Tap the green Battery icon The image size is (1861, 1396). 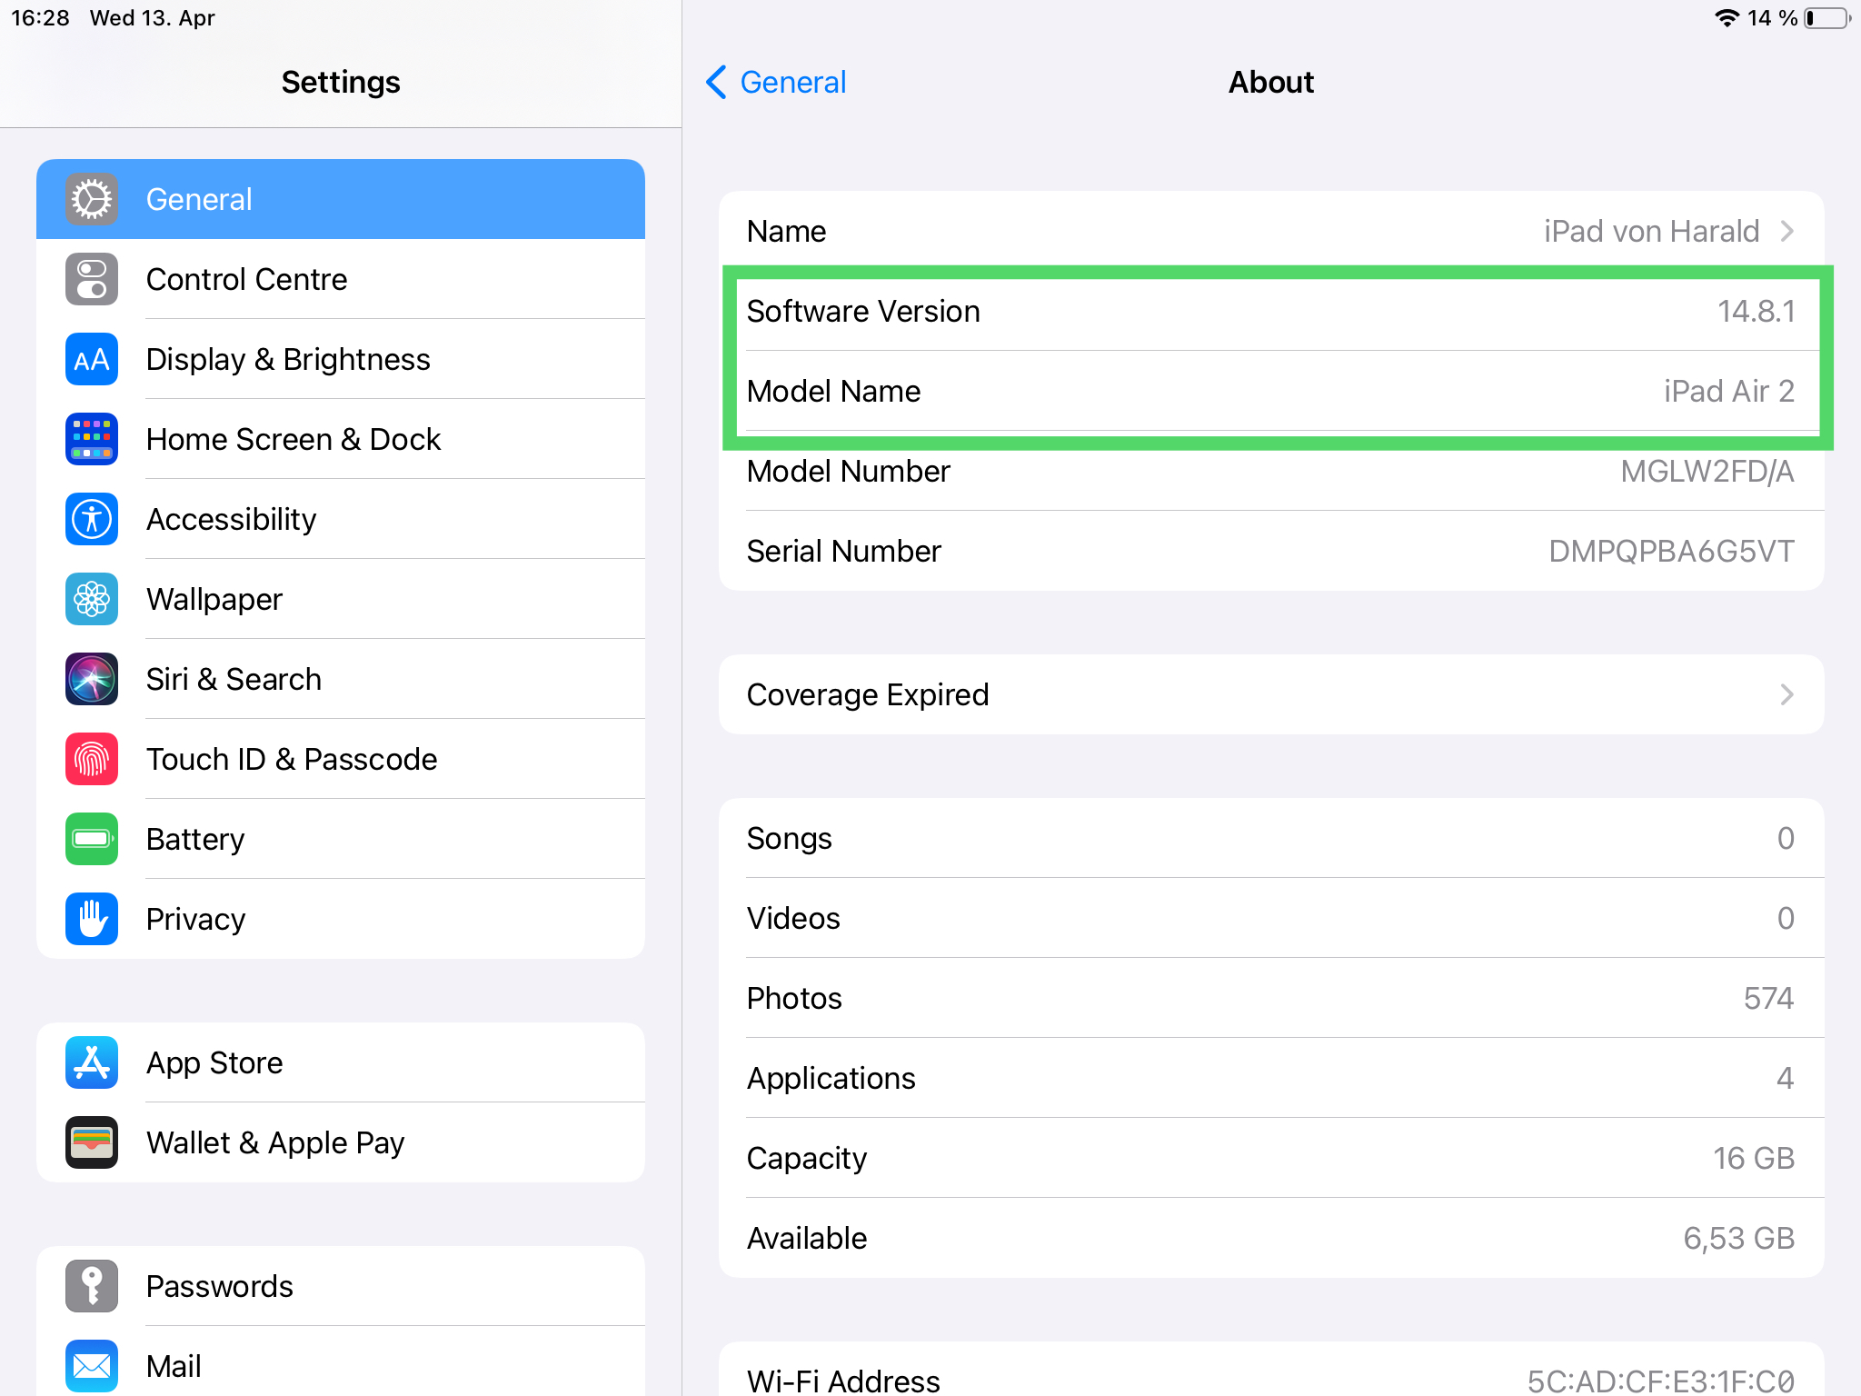pos(92,839)
